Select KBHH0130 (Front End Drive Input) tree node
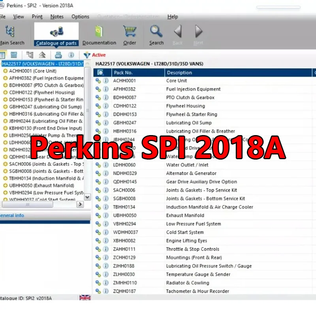The width and height of the screenshot is (316, 316). pos(45,128)
